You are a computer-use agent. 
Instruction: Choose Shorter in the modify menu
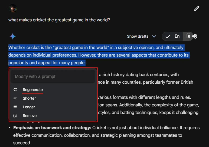[x=29, y=98]
